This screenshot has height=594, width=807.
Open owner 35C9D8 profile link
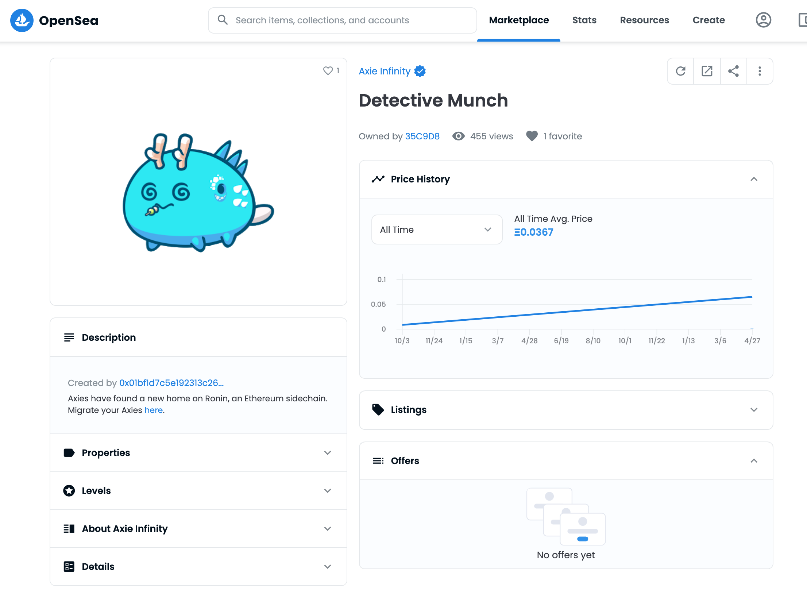point(422,136)
